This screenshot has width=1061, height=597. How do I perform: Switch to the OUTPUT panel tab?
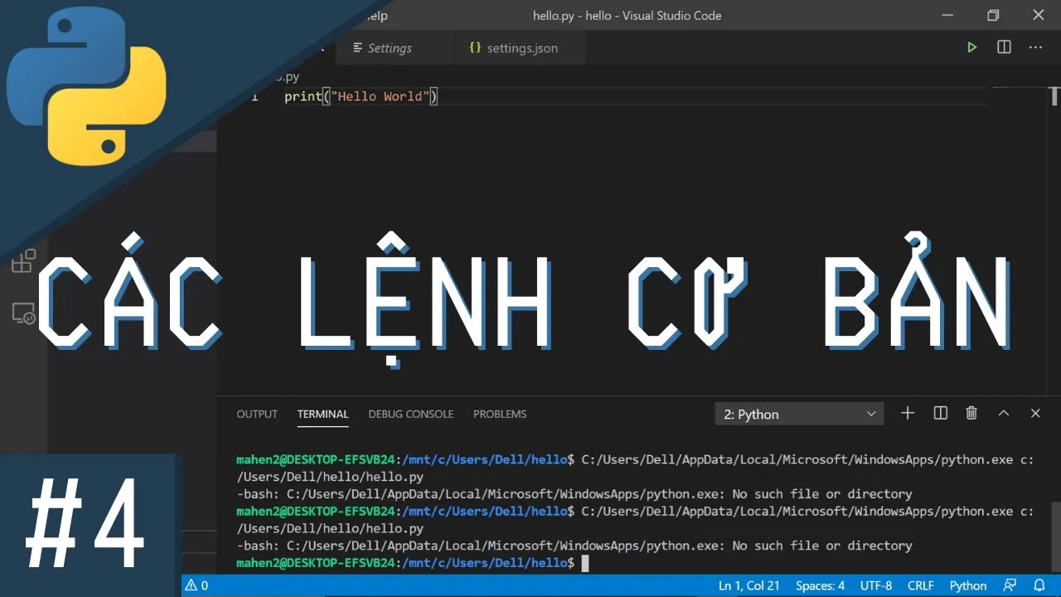[257, 414]
